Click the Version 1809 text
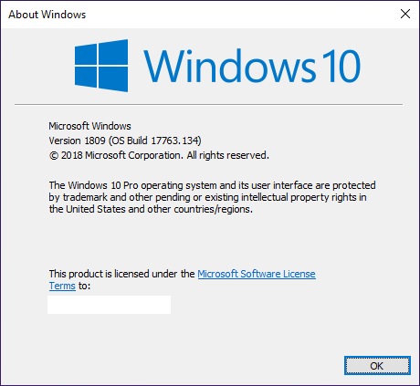This screenshot has width=420, height=386. pos(77,141)
